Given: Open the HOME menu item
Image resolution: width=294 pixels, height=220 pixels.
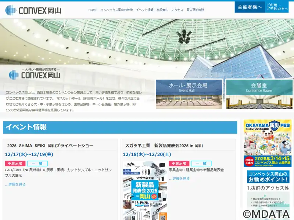Looking at the screenshot, I should tap(93, 10).
